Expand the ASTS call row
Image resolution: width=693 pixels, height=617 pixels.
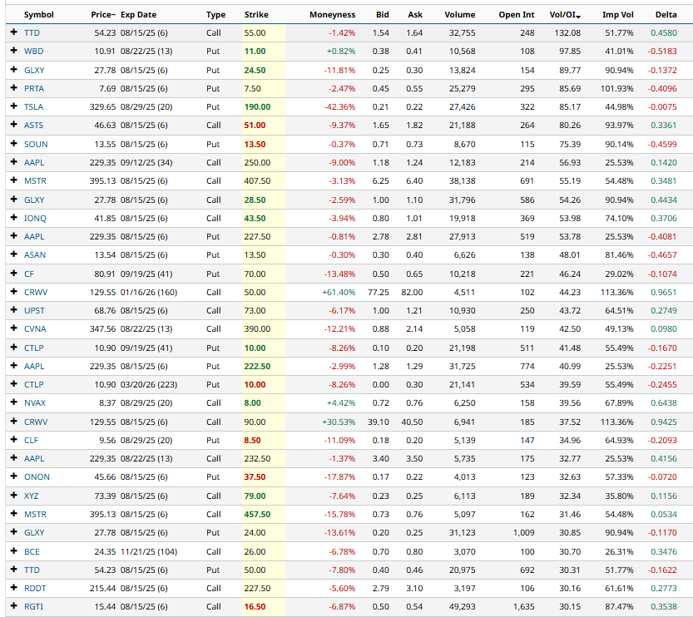[x=13, y=125]
